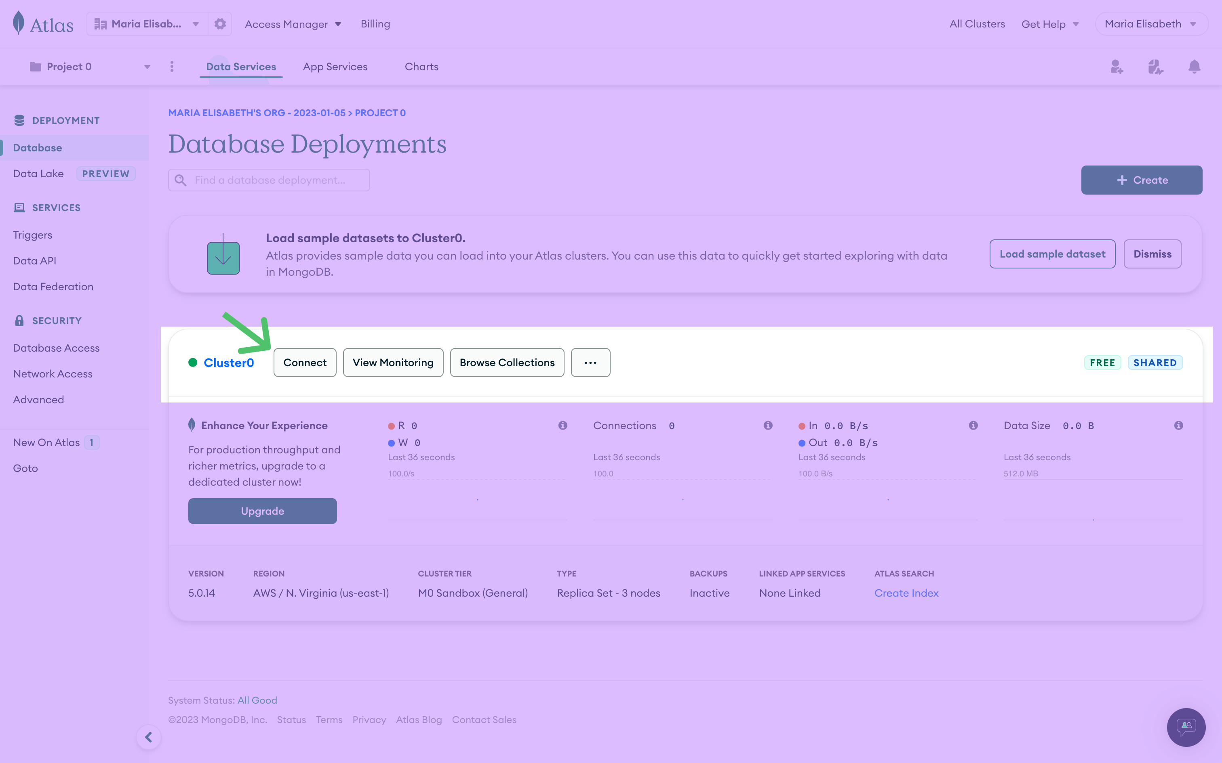Open the Privacy footer link
The height and width of the screenshot is (763, 1222).
point(369,719)
